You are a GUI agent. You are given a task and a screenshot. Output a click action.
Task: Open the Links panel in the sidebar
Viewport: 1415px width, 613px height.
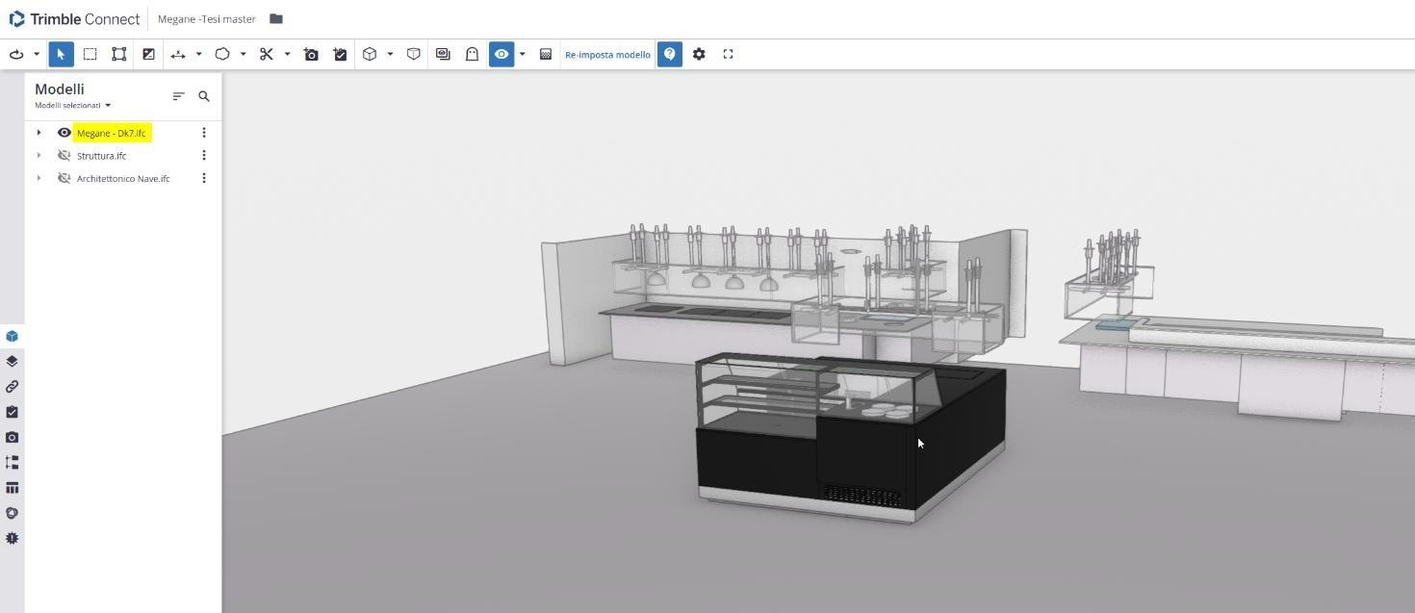tap(12, 387)
